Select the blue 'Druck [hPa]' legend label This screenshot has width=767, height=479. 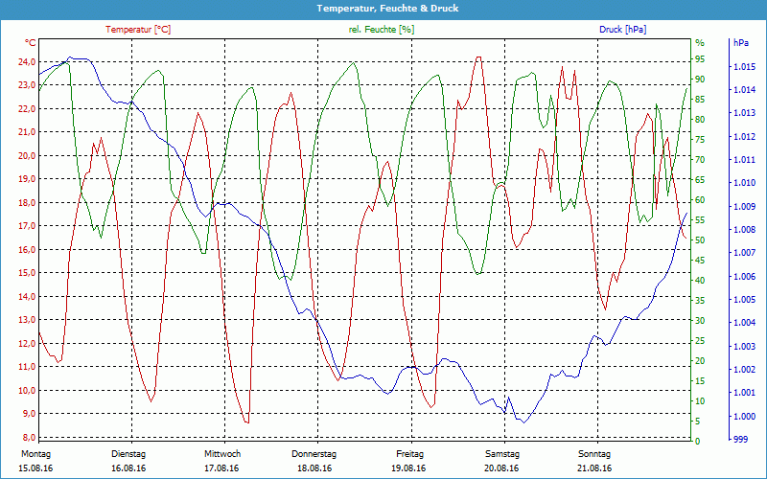tap(622, 30)
